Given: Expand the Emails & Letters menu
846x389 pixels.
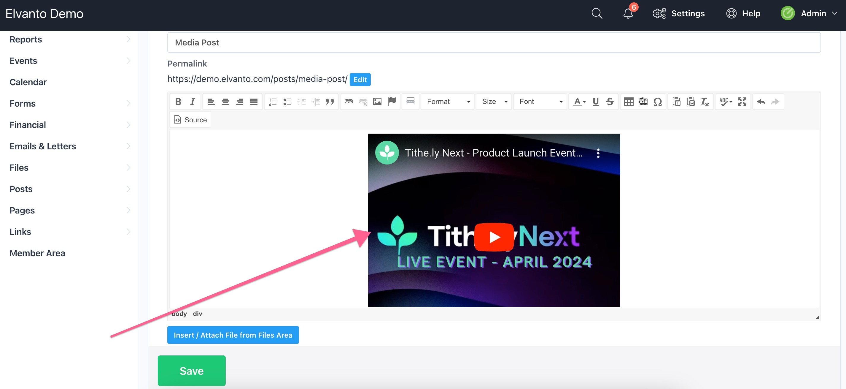Looking at the screenshot, I should 43,146.
